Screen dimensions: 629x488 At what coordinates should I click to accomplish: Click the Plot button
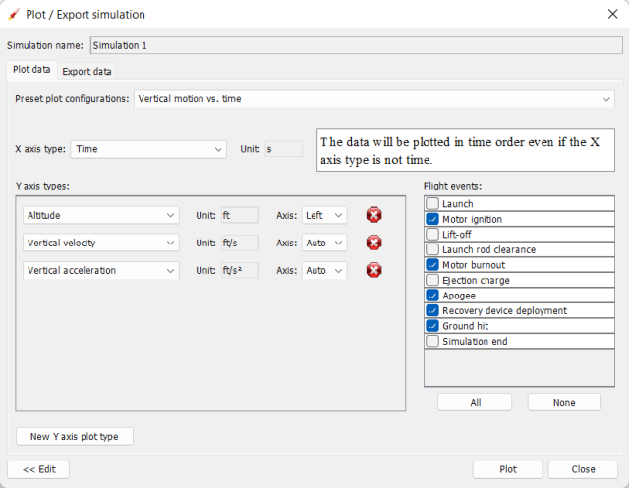(x=507, y=469)
